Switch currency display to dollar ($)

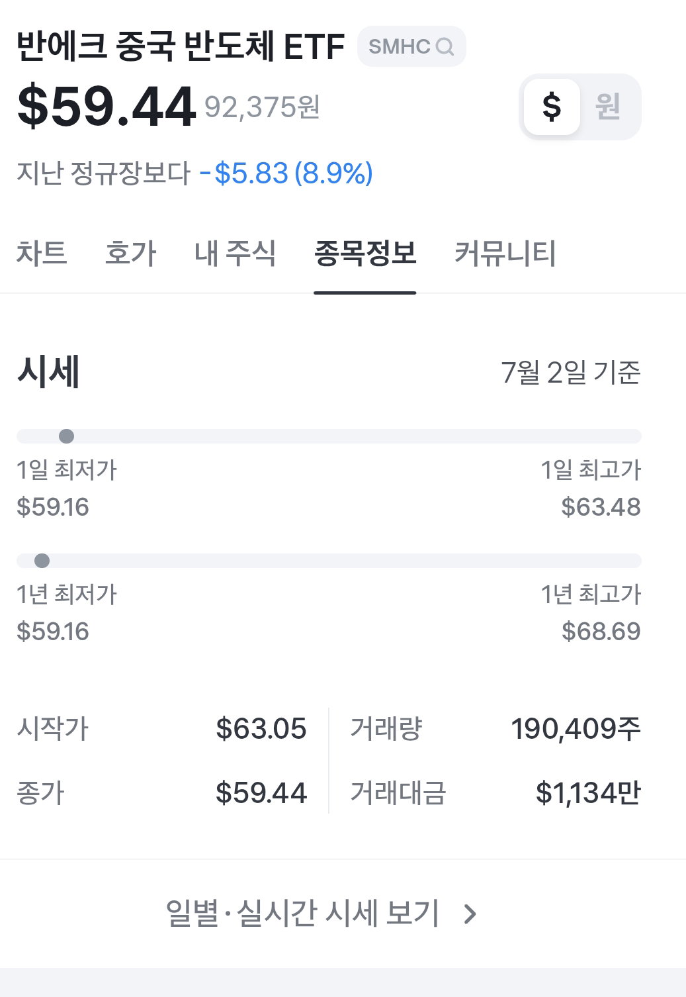tap(552, 107)
